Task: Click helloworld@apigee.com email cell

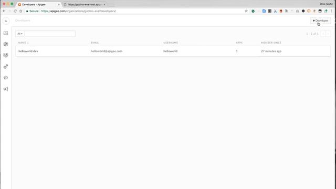Action: (x=107, y=51)
